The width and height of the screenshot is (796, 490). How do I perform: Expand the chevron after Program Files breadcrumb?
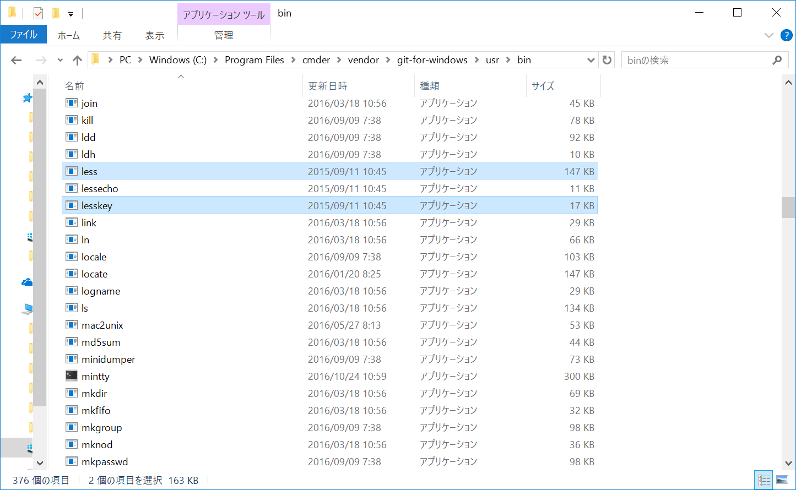(x=294, y=60)
